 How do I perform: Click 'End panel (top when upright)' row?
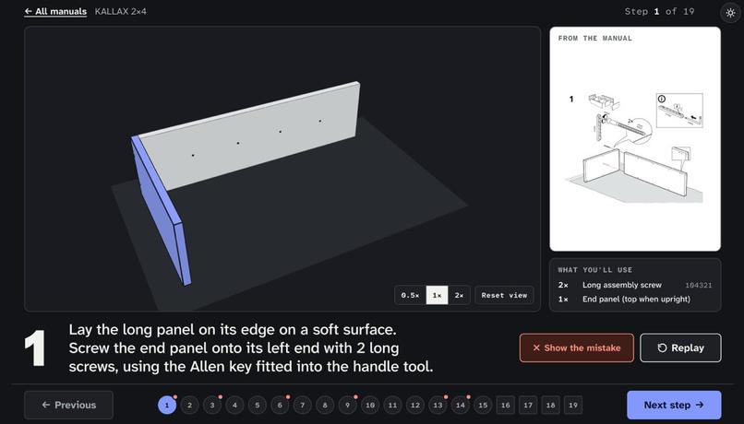pos(635,300)
